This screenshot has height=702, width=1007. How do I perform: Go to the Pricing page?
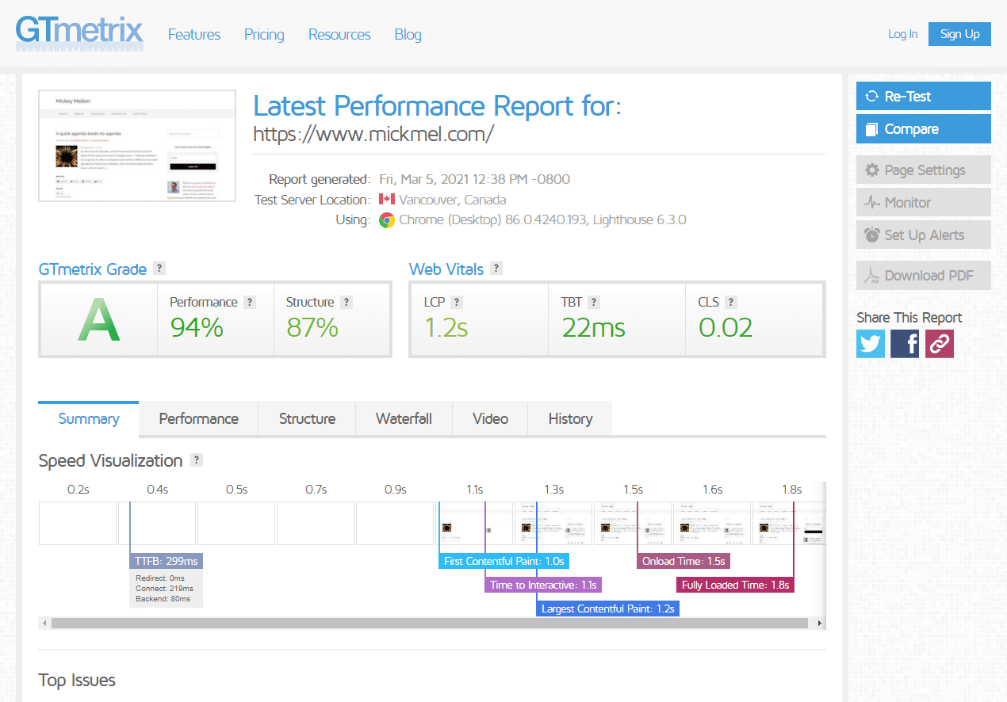coord(264,34)
